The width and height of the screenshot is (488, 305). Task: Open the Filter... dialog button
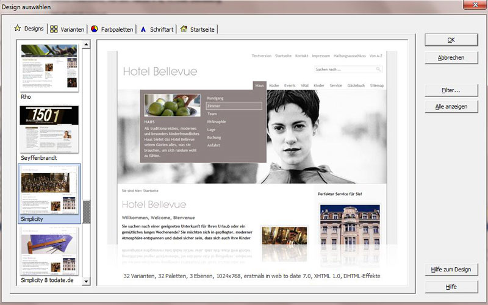(451, 90)
